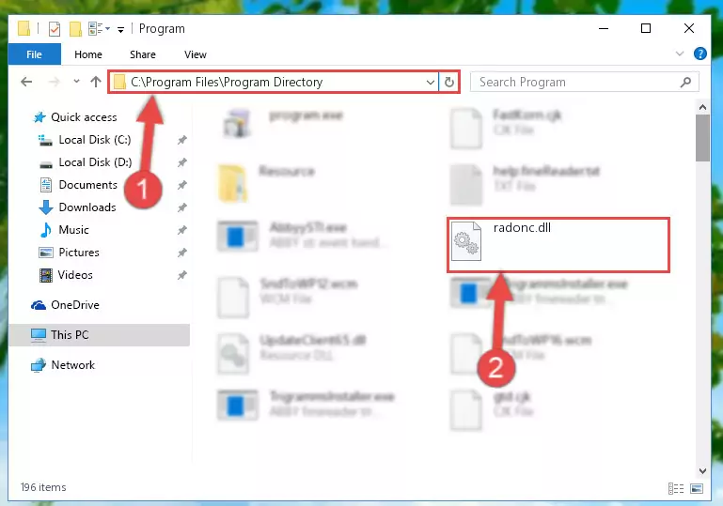This screenshot has height=506, width=723.
Task: Switch to the Home ribbon tab
Action: [x=88, y=54]
